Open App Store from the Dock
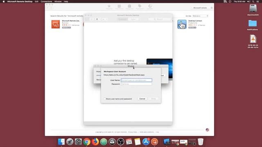The height and width of the screenshot is (147, 262). coord(146,142)
